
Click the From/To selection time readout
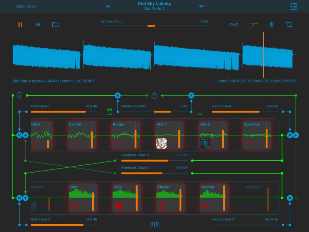tap(256, 81)
